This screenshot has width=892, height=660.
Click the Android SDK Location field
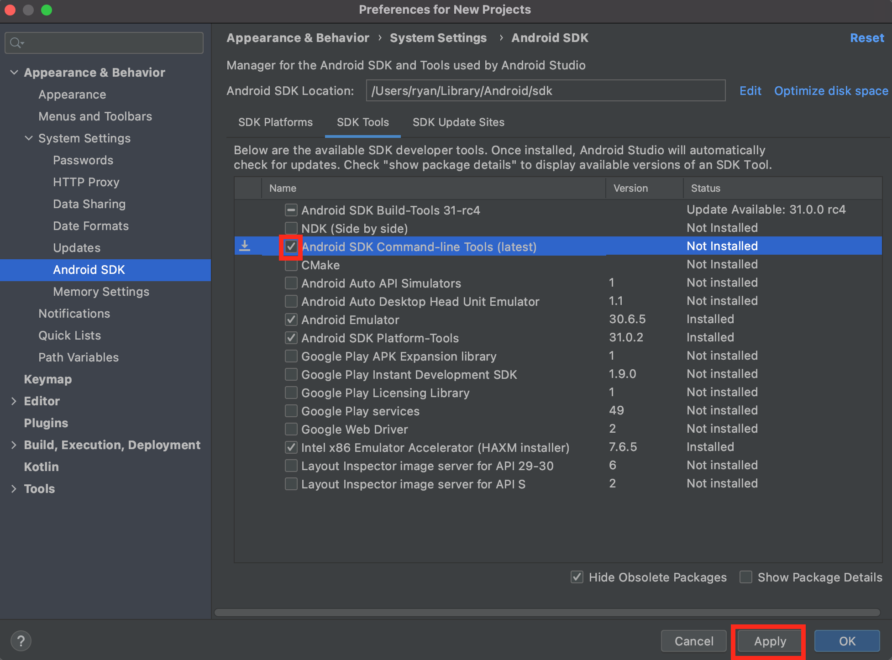[546, 91]
